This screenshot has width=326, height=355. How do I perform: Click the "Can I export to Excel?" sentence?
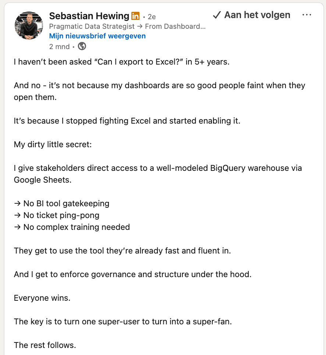click(121, 62)
